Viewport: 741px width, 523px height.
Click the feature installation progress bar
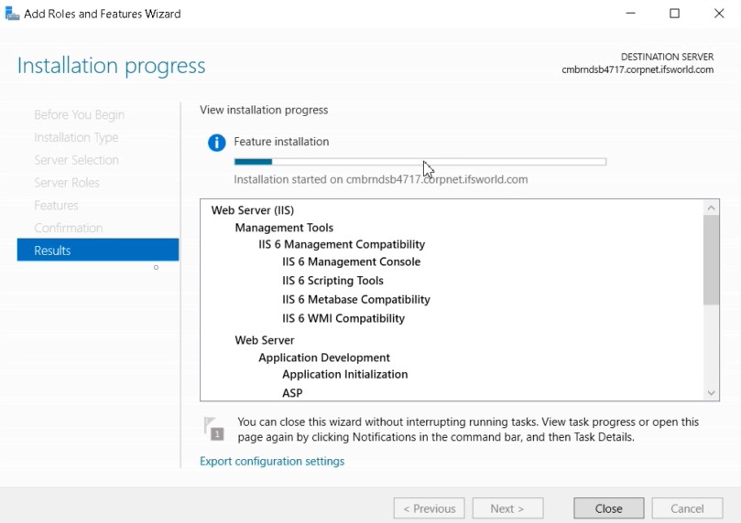pos(420,162)
